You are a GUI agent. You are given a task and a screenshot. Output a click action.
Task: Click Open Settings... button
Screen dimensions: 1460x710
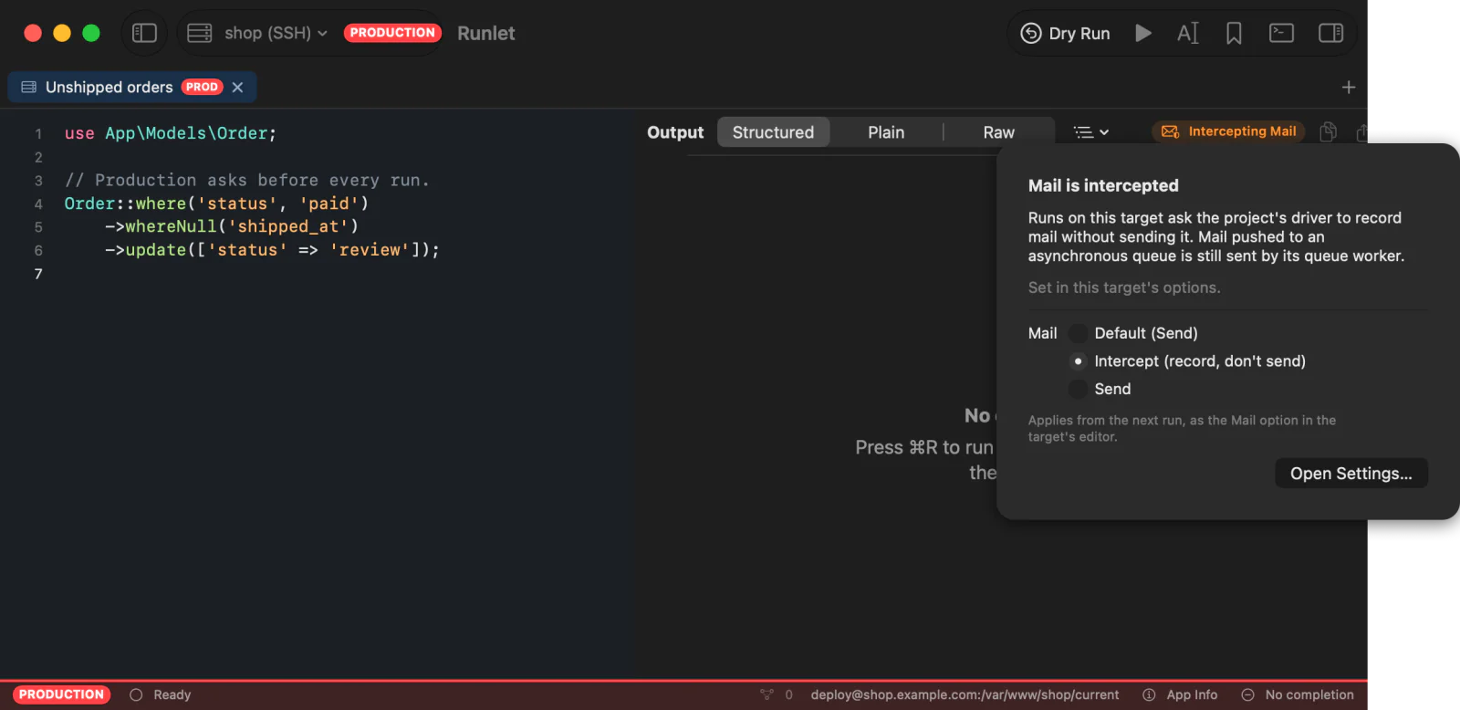[1350, 473]
